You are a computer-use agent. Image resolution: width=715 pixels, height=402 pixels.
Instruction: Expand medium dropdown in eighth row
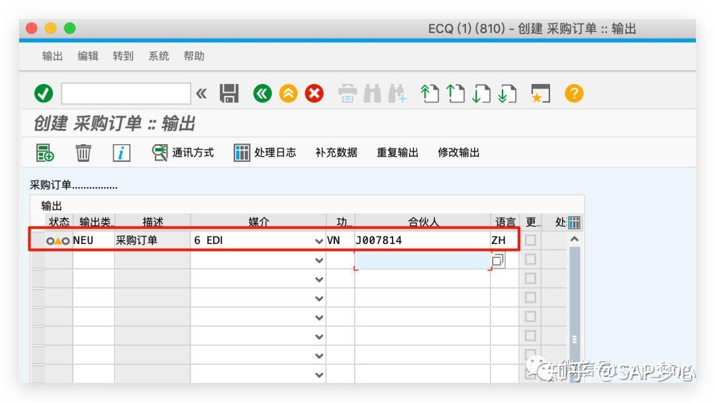(319, 375)
